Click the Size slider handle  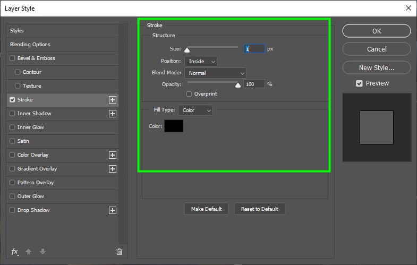(x=187, y=50)
